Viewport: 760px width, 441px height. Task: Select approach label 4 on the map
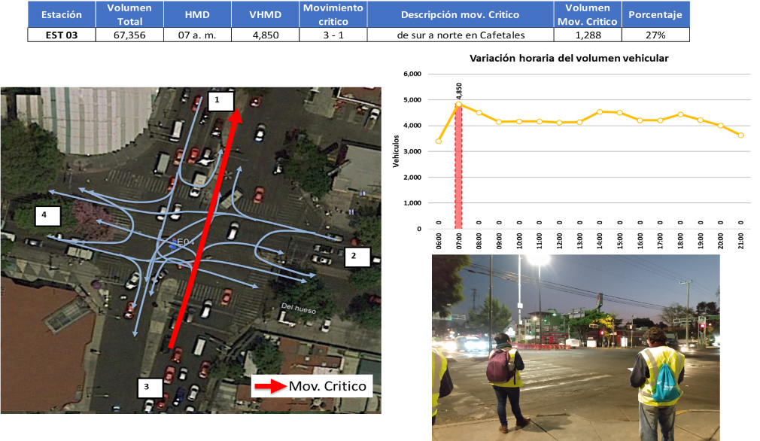[x=44, y=215]
